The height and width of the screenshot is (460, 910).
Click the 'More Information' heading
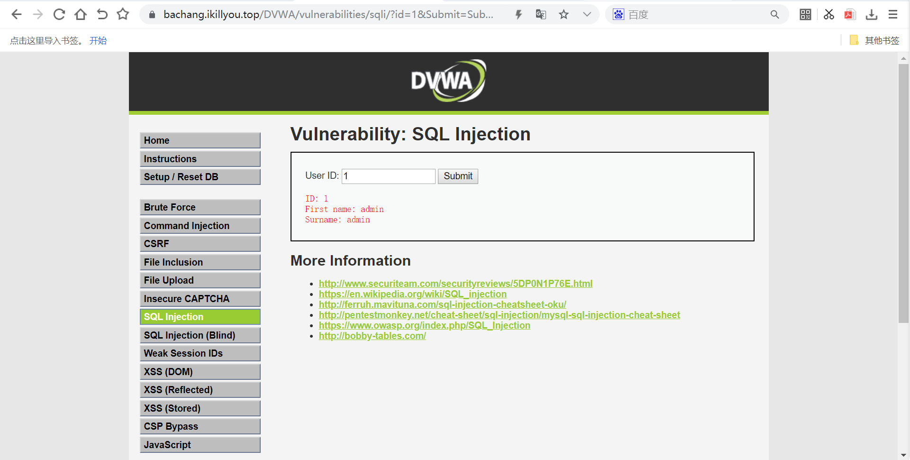(351, 261)
